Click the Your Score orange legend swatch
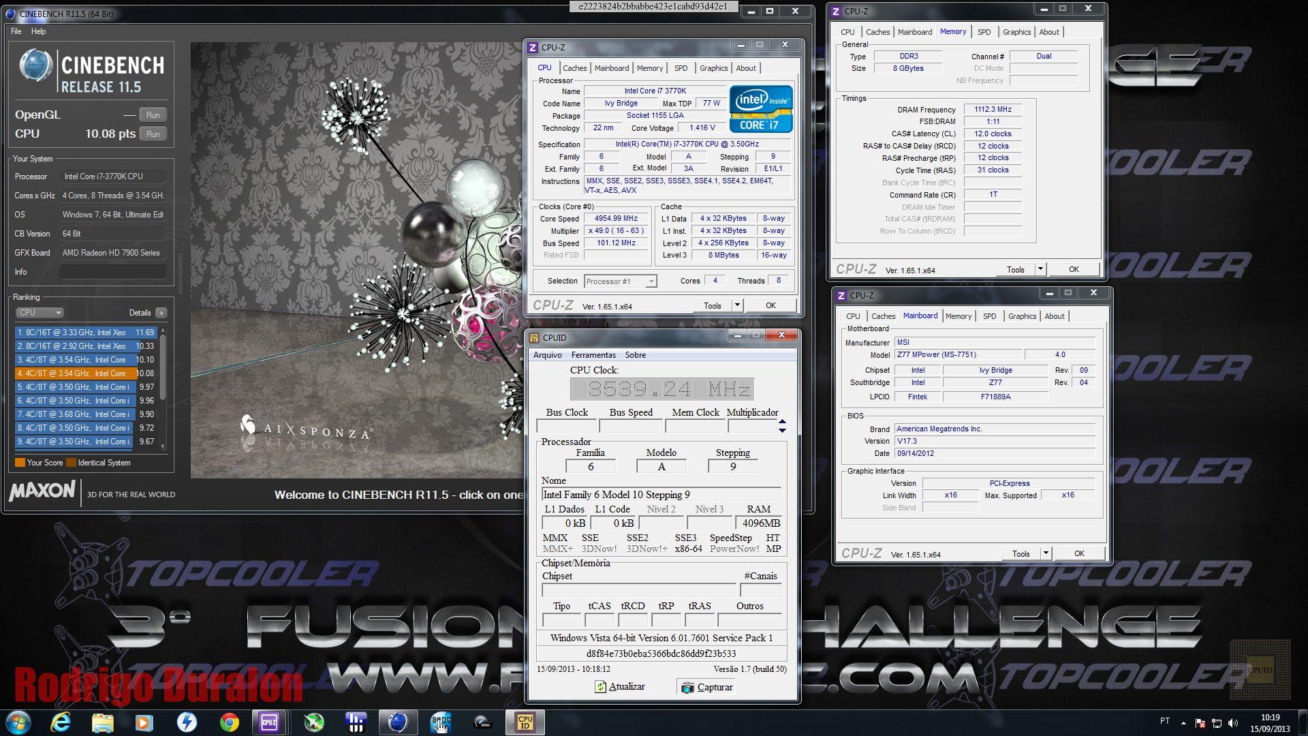Screen dimensions: 1308x736 (20, 463)
